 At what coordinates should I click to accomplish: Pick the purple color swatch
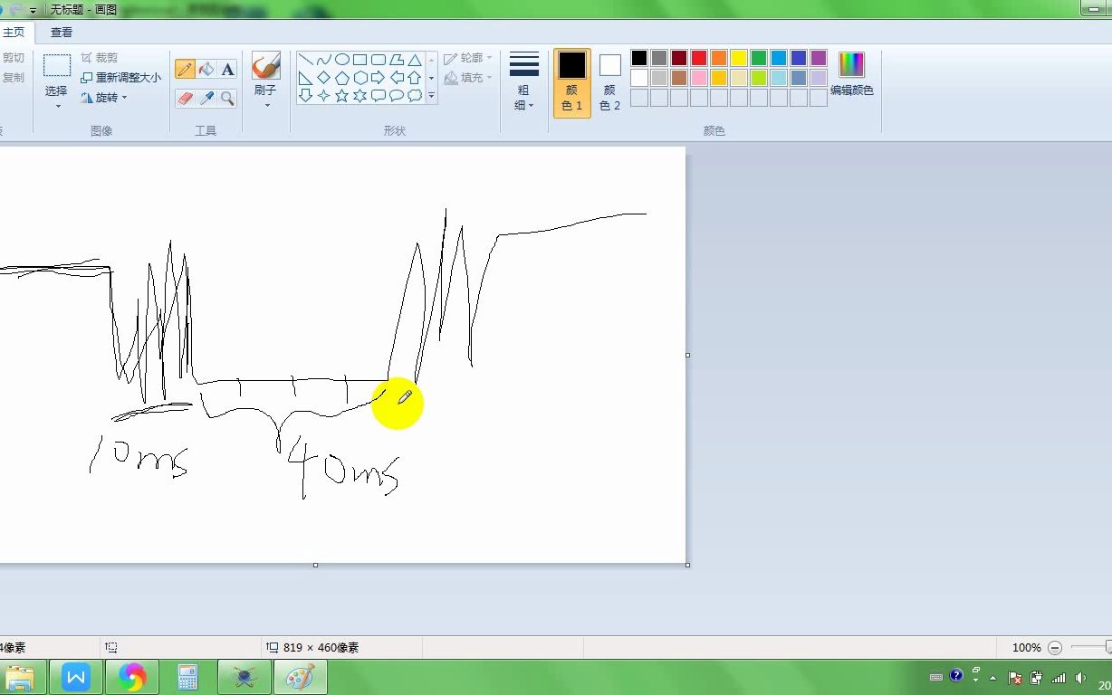(x=819, y=58)
